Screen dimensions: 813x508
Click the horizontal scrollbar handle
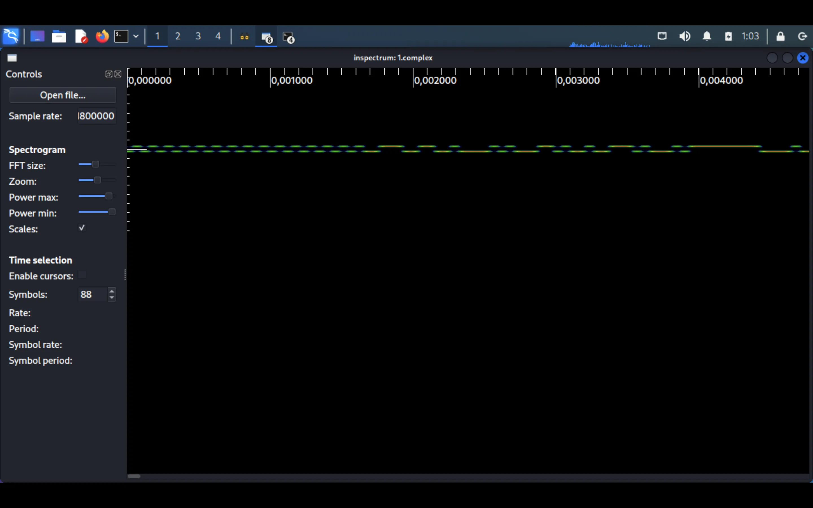tap(134, 476)
